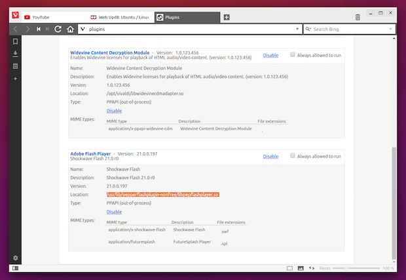The image size is (406, 280).
Task: Check Always allowed to run for Flash
Action: tap(293, 155)
